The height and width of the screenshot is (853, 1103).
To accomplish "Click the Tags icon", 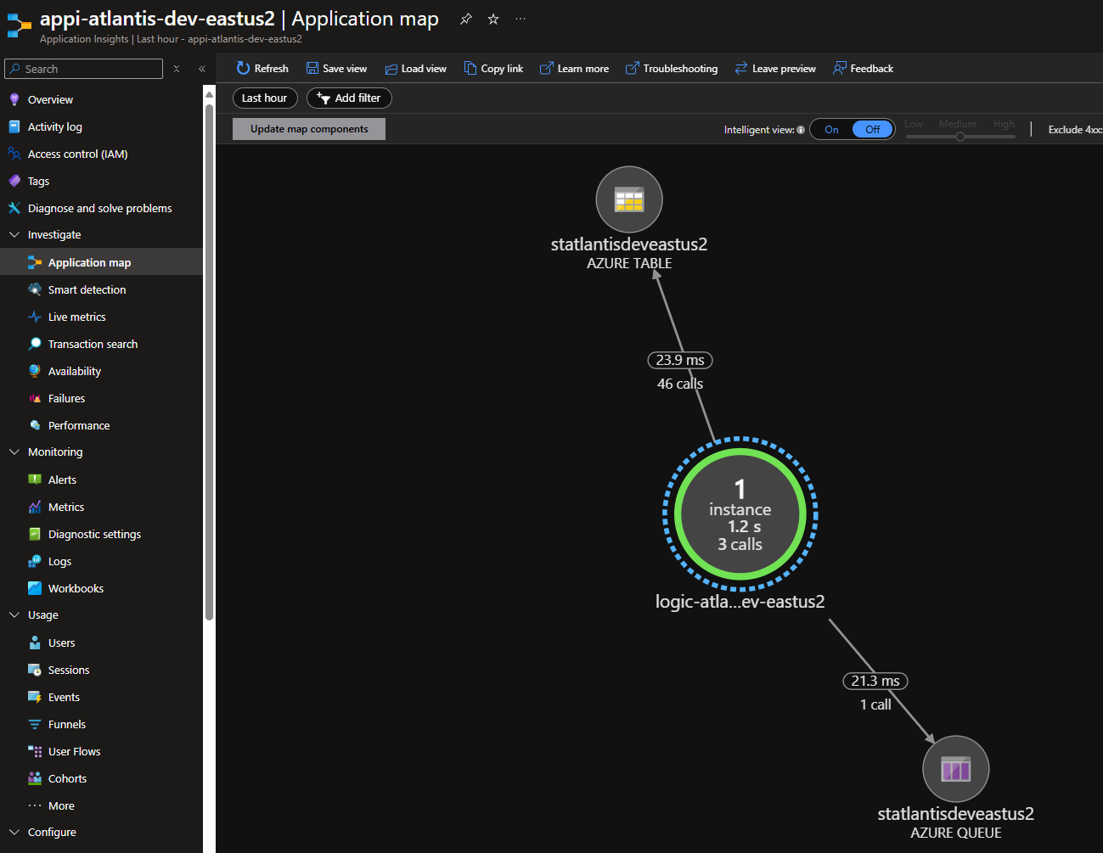I will click(x=14, y=181).
